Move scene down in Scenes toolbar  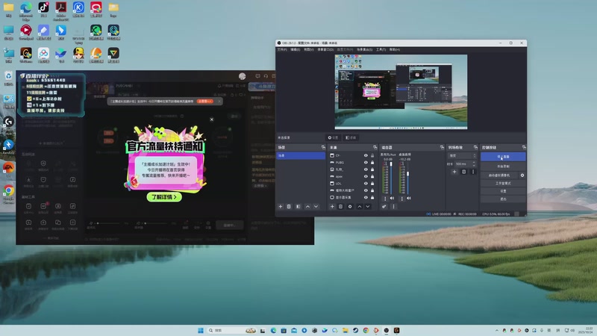(x=316, y=207)
